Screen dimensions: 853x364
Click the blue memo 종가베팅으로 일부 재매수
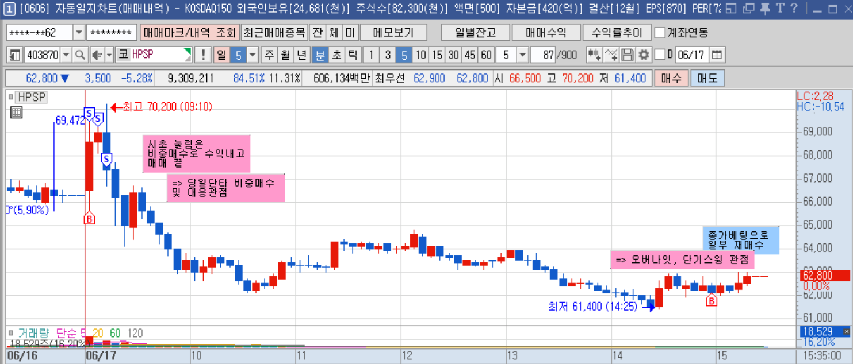click(741, 240)
